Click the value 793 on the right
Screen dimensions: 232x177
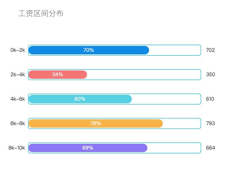tap(210, 123)
